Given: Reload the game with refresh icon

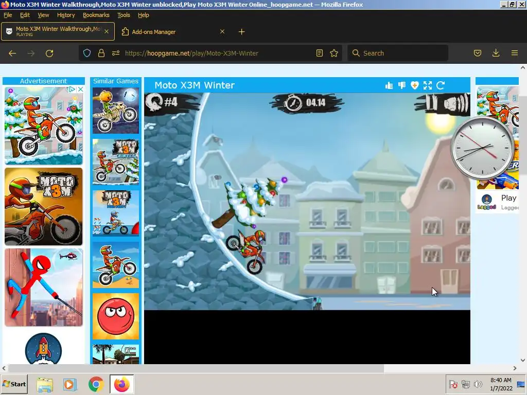Looking at the screenshot, I should (441, 85).
